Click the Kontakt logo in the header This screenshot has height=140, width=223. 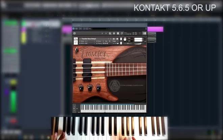point(74,33)
